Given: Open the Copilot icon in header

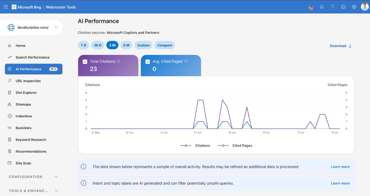Looking at the screenshot, I should [311, 7].
